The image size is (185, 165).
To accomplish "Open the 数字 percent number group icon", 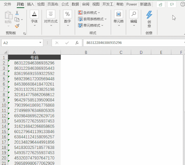I will click(67, 14).
